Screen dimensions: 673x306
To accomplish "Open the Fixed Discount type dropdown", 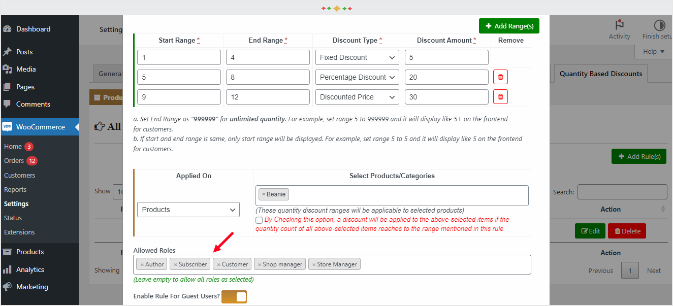I will [357, 57].
